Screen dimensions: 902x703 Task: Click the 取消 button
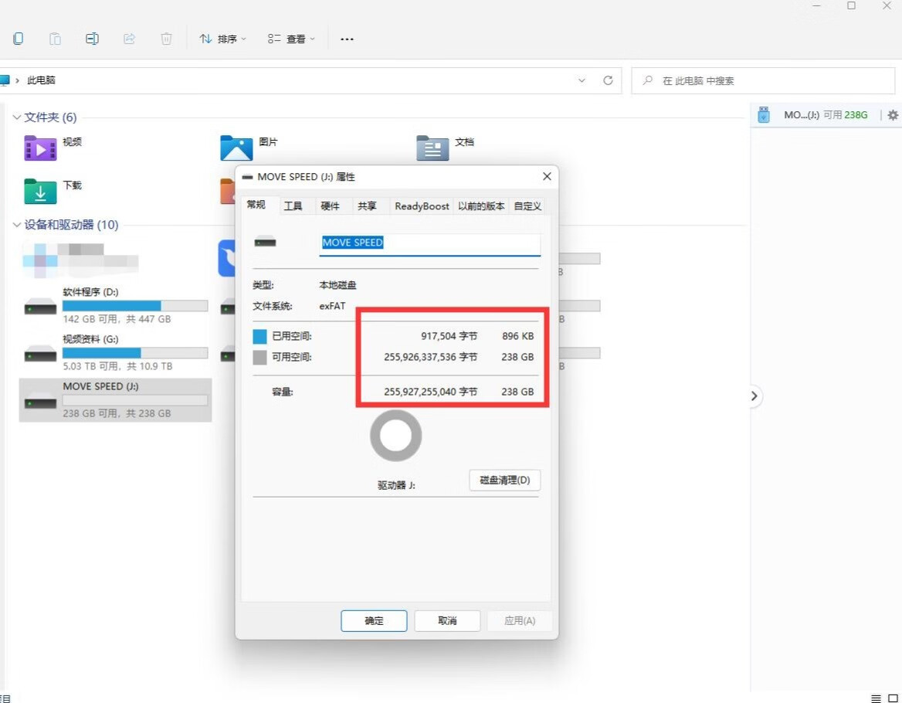point(448,621)
